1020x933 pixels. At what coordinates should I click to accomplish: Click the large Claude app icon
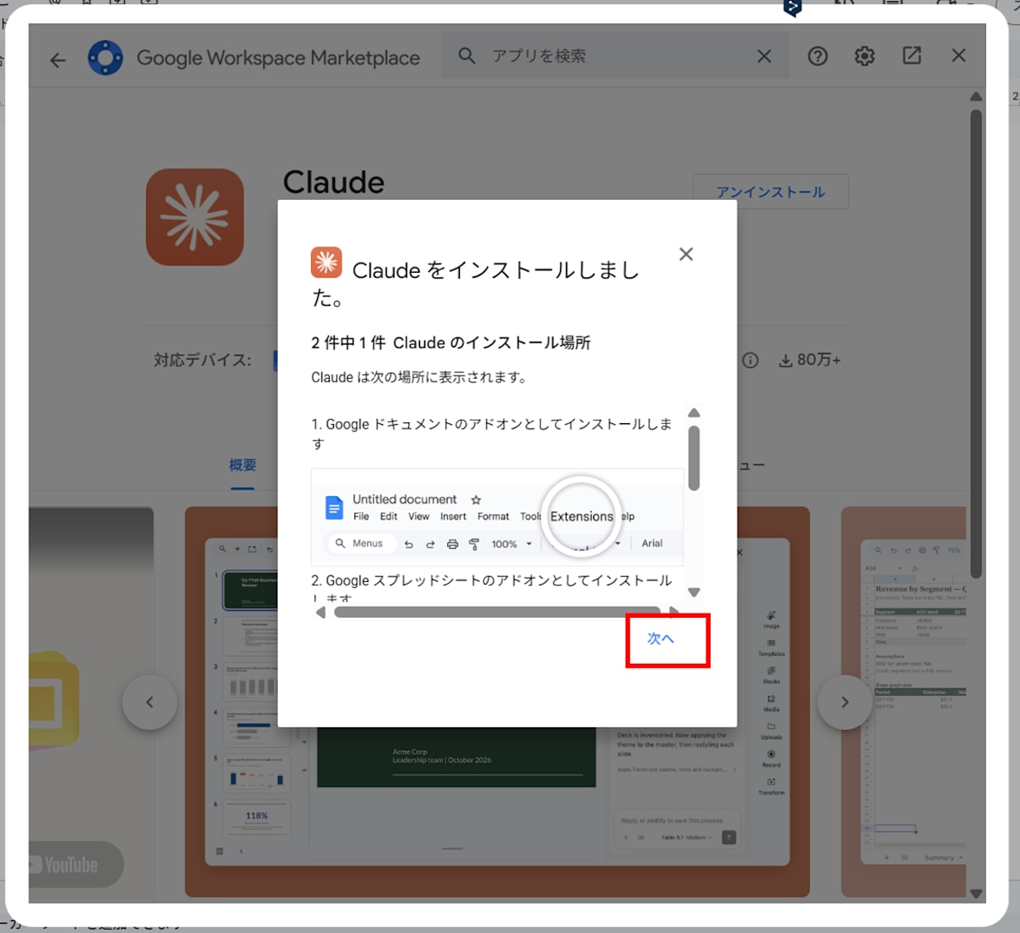pos(195,217)
